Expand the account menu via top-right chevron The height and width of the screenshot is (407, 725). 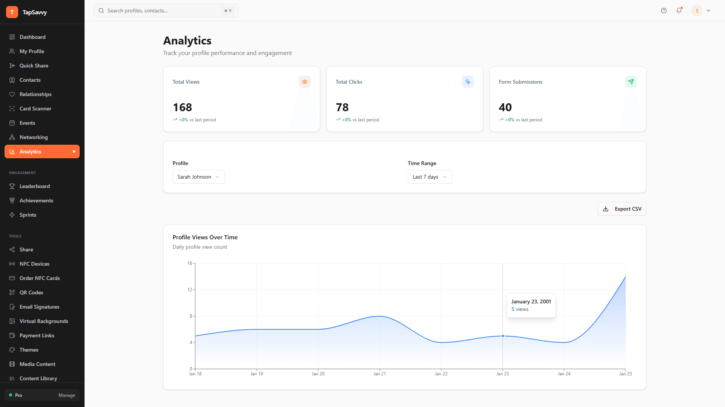point(708,11)
